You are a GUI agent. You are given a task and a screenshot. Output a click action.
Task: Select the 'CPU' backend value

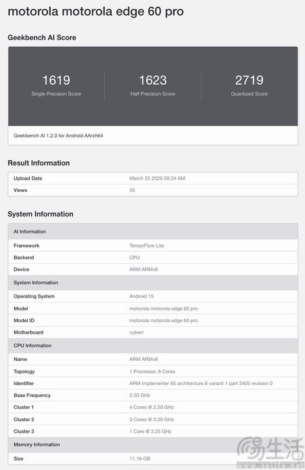click(x=134, y=258)
